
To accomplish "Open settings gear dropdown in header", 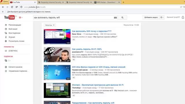I will pos(162,17).
